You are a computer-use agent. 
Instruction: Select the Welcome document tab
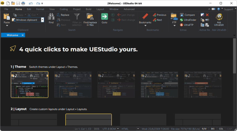(12, 35)
